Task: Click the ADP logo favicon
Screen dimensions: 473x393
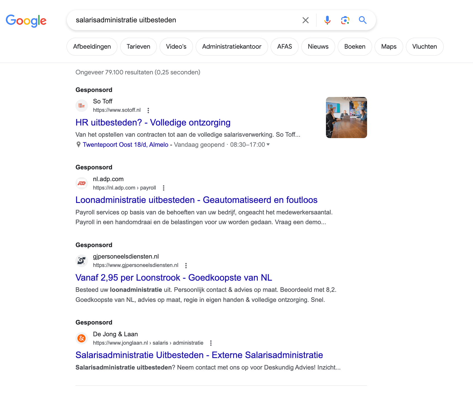Action: (x=82, y=183)
